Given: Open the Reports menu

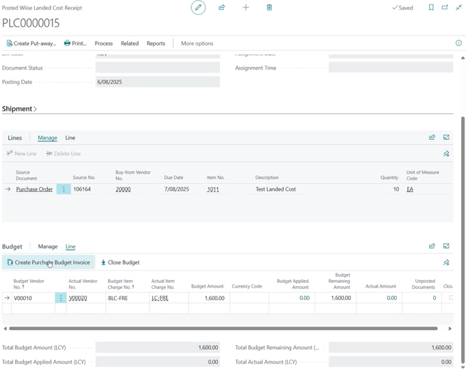Looking at the screenshot, I should coord(156,44).
